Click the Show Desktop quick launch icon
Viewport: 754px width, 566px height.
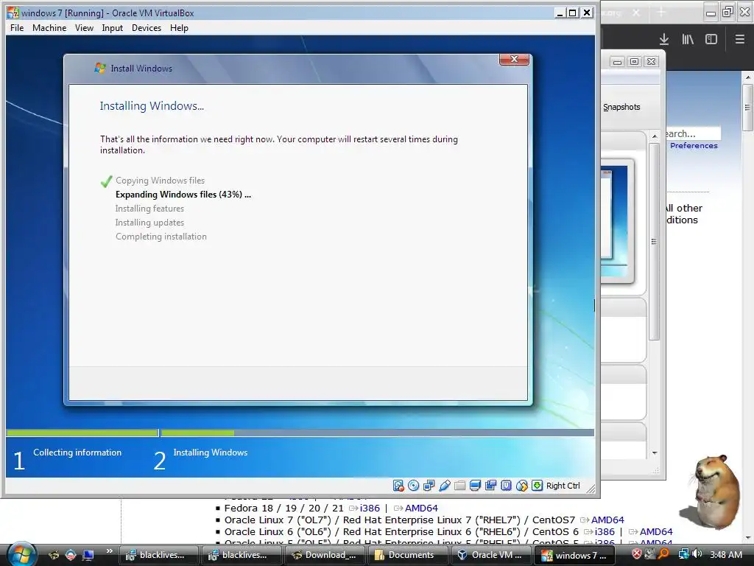[x=88, y=555]
